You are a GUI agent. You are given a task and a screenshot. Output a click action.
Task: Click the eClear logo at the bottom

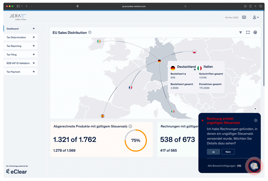point(16,172)
